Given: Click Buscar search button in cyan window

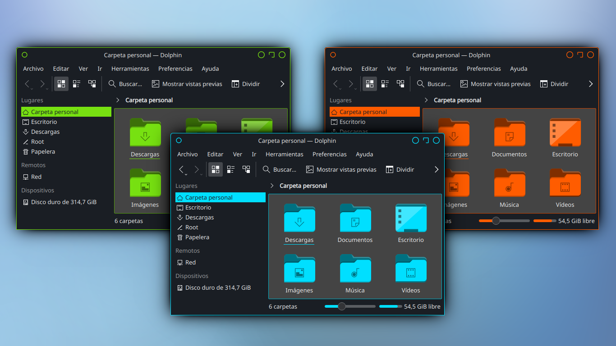Looking at the screenshot, I should point(280,169).
